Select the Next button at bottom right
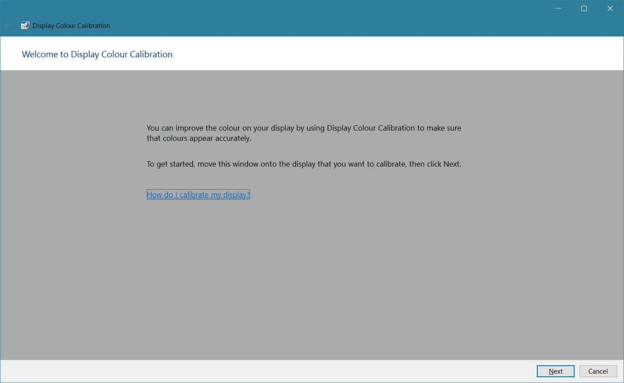This screenshot has height=383, width=624. (x=556, y=371)
